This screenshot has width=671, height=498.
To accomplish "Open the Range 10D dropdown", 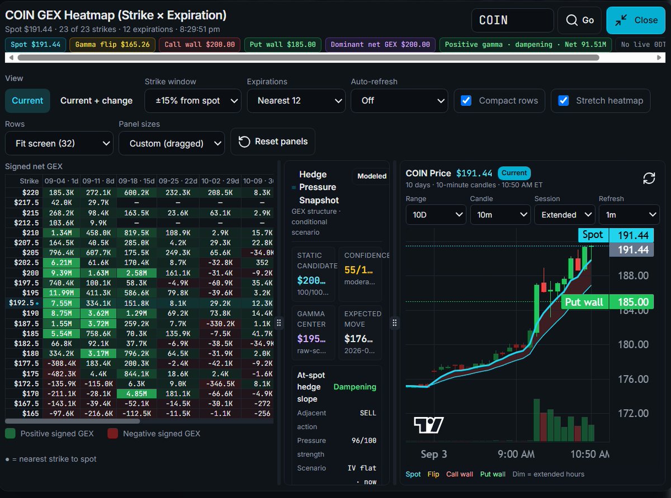I will click(x=436, y=215).
